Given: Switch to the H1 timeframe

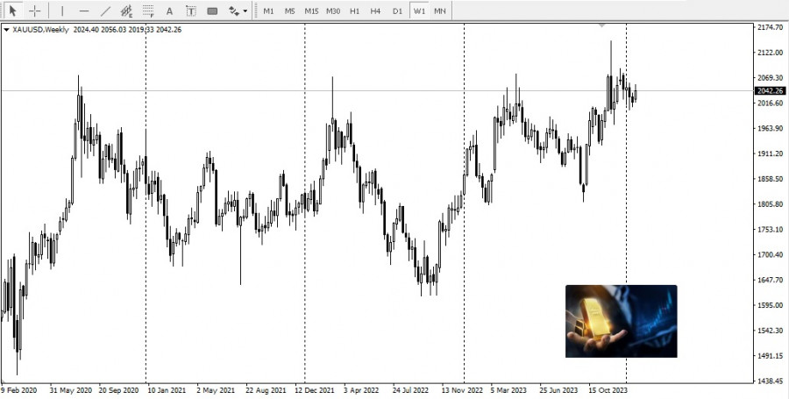Looking at the screenshot, I should [355, 11].
